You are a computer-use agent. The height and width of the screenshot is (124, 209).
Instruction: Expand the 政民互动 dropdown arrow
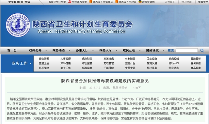140,50
